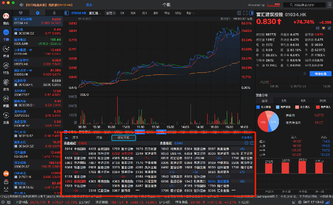Click the gift box icon in sidebar
333x205 pixels.
[x=6, y=182]
